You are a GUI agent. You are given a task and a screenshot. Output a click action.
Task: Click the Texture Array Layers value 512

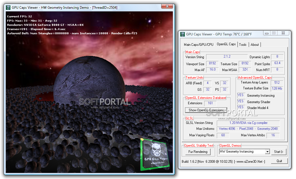click(x=277, y=83)
